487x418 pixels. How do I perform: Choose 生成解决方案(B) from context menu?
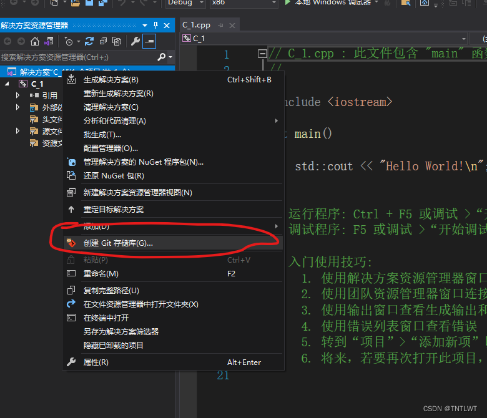click(x=174, y=80)
